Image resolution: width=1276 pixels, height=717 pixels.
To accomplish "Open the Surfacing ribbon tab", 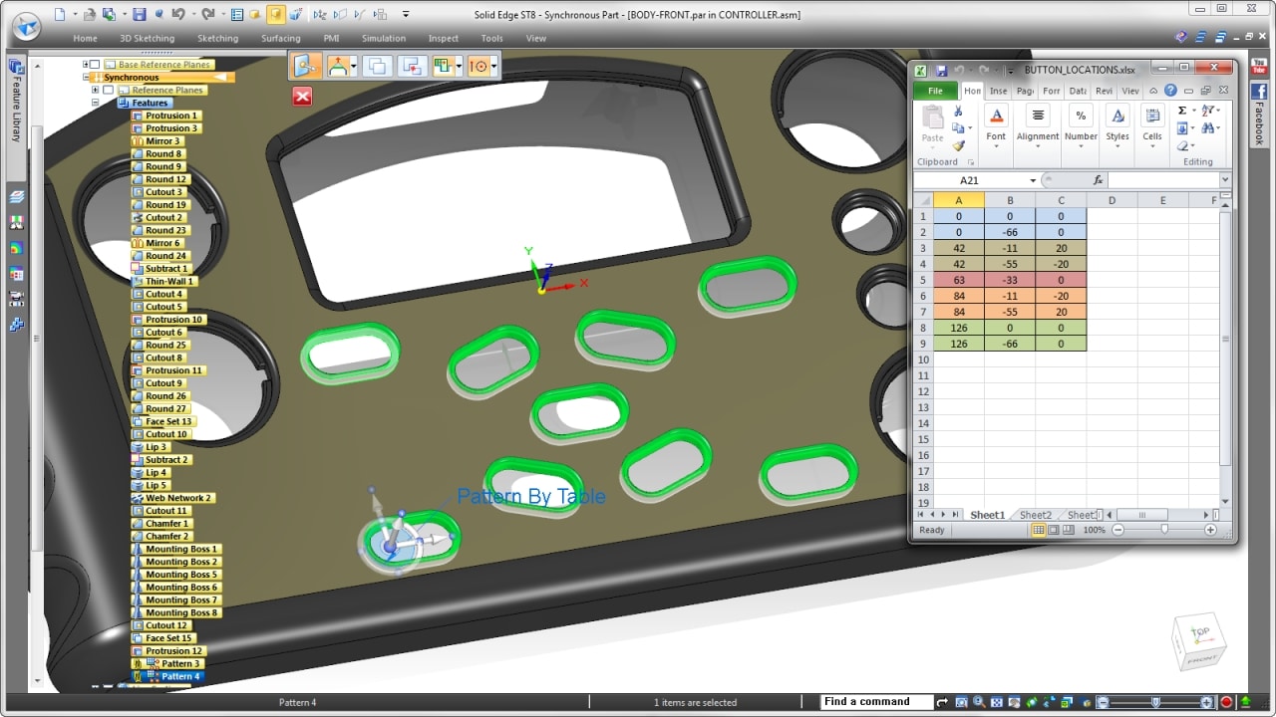I will tap(281, 38).
